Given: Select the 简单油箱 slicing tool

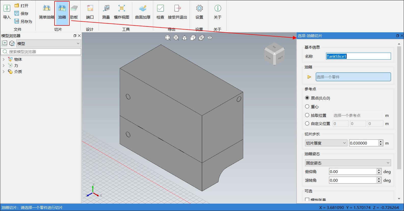Looking at the screenshot, I should pyautogui.click(x=47, y=11).
